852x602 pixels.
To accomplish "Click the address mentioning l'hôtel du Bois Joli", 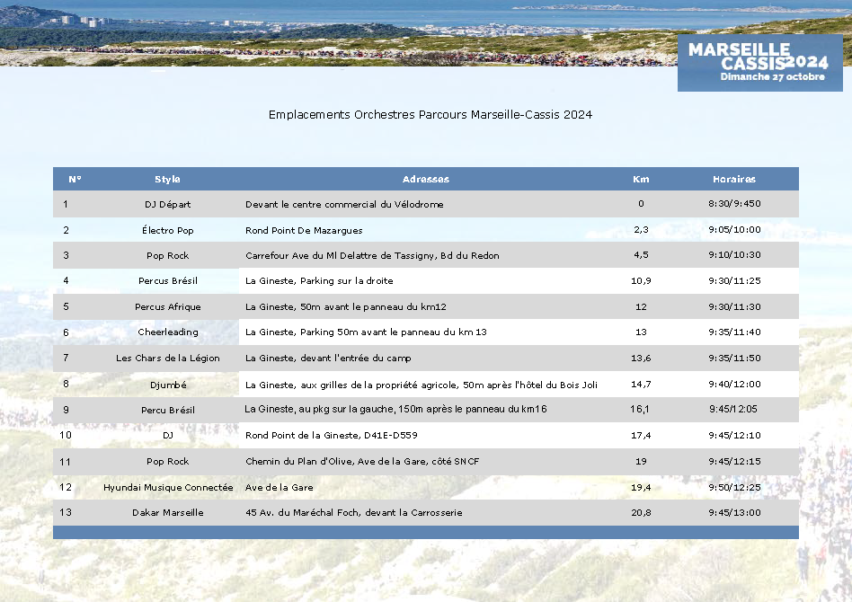I will pyautogui.click(x=422, y=385).
